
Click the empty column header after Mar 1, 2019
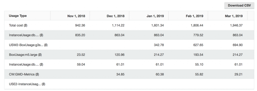click(251, 16)
